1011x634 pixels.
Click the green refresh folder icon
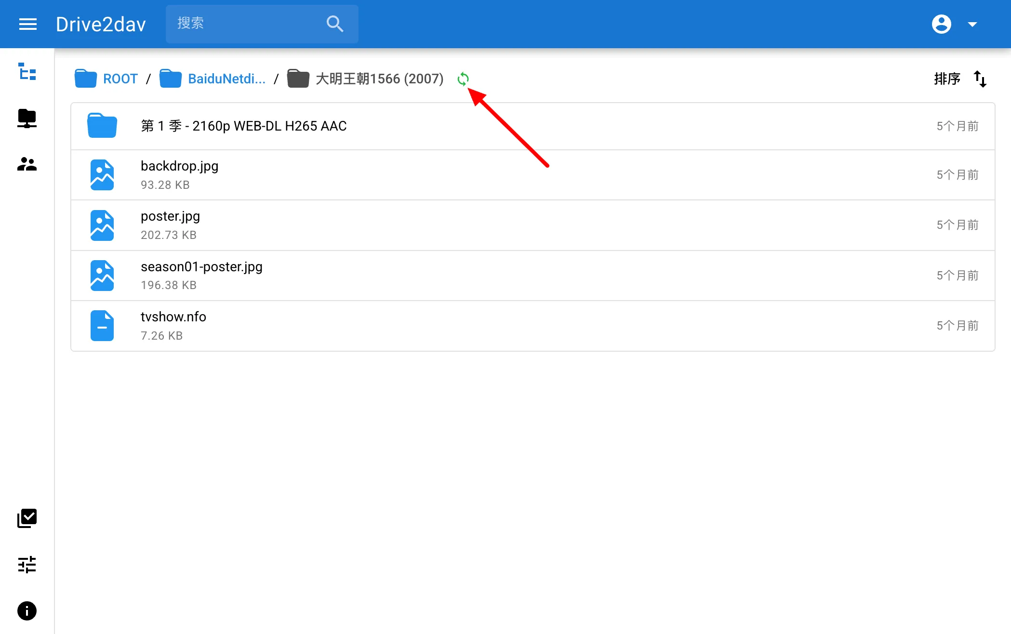463,79
